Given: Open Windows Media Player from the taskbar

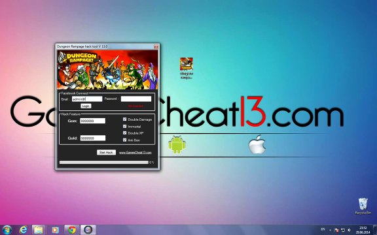Looking at the screenshot, I should (x=55, y=230).
